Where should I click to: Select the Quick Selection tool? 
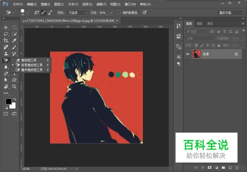tap(14, 34)
